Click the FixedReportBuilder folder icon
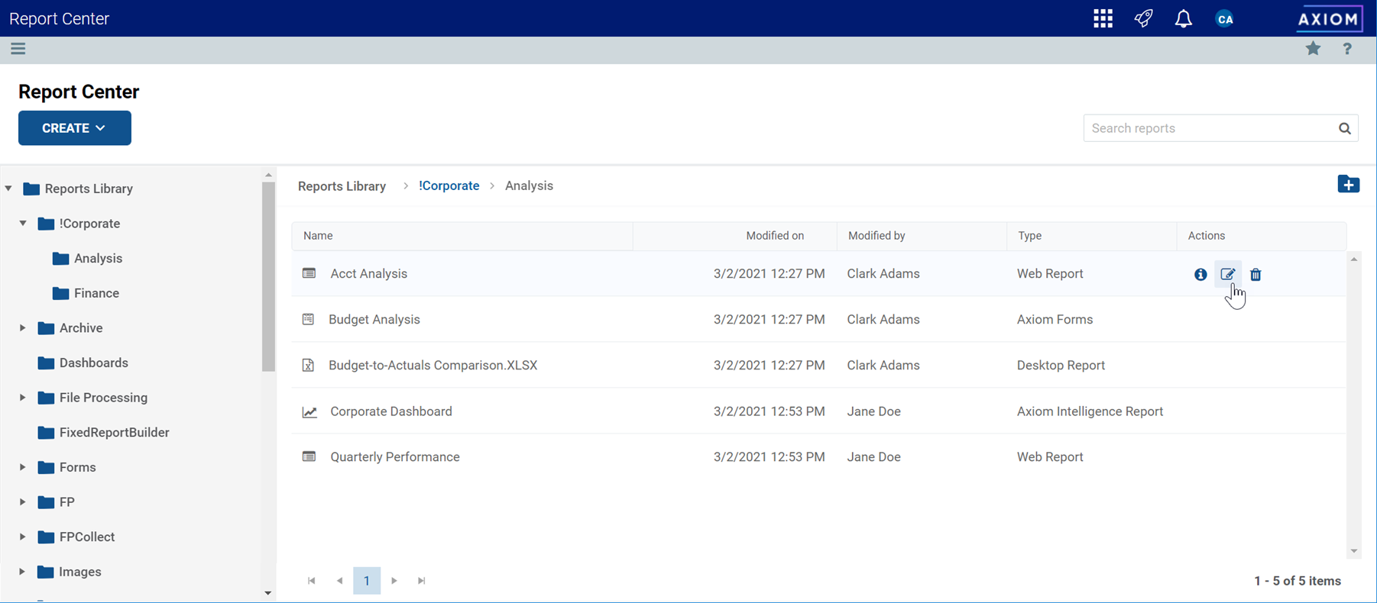The height and width of the screenshot is (603, 1377). pos(46,432)
